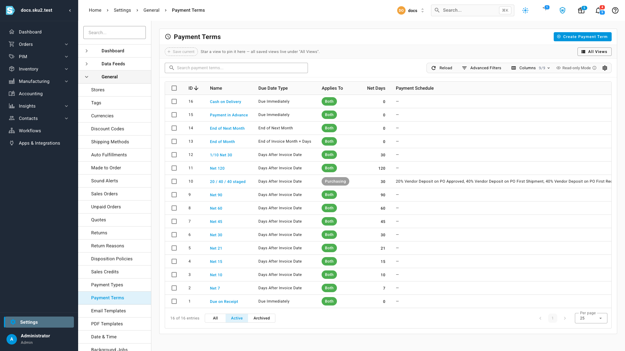This screenshot has height=351, width=625.
Task: Open the help question mark icon
Action: (615, 10)
